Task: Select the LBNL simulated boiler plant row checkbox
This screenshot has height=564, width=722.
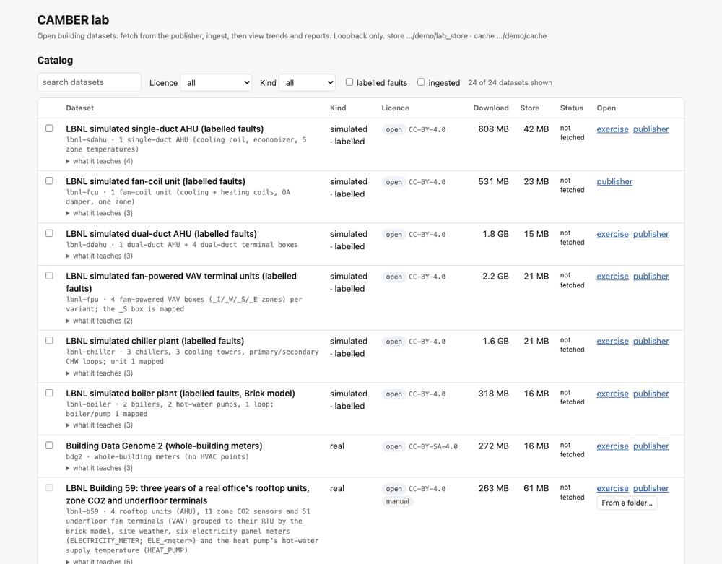Action: (x=49, y=393)
